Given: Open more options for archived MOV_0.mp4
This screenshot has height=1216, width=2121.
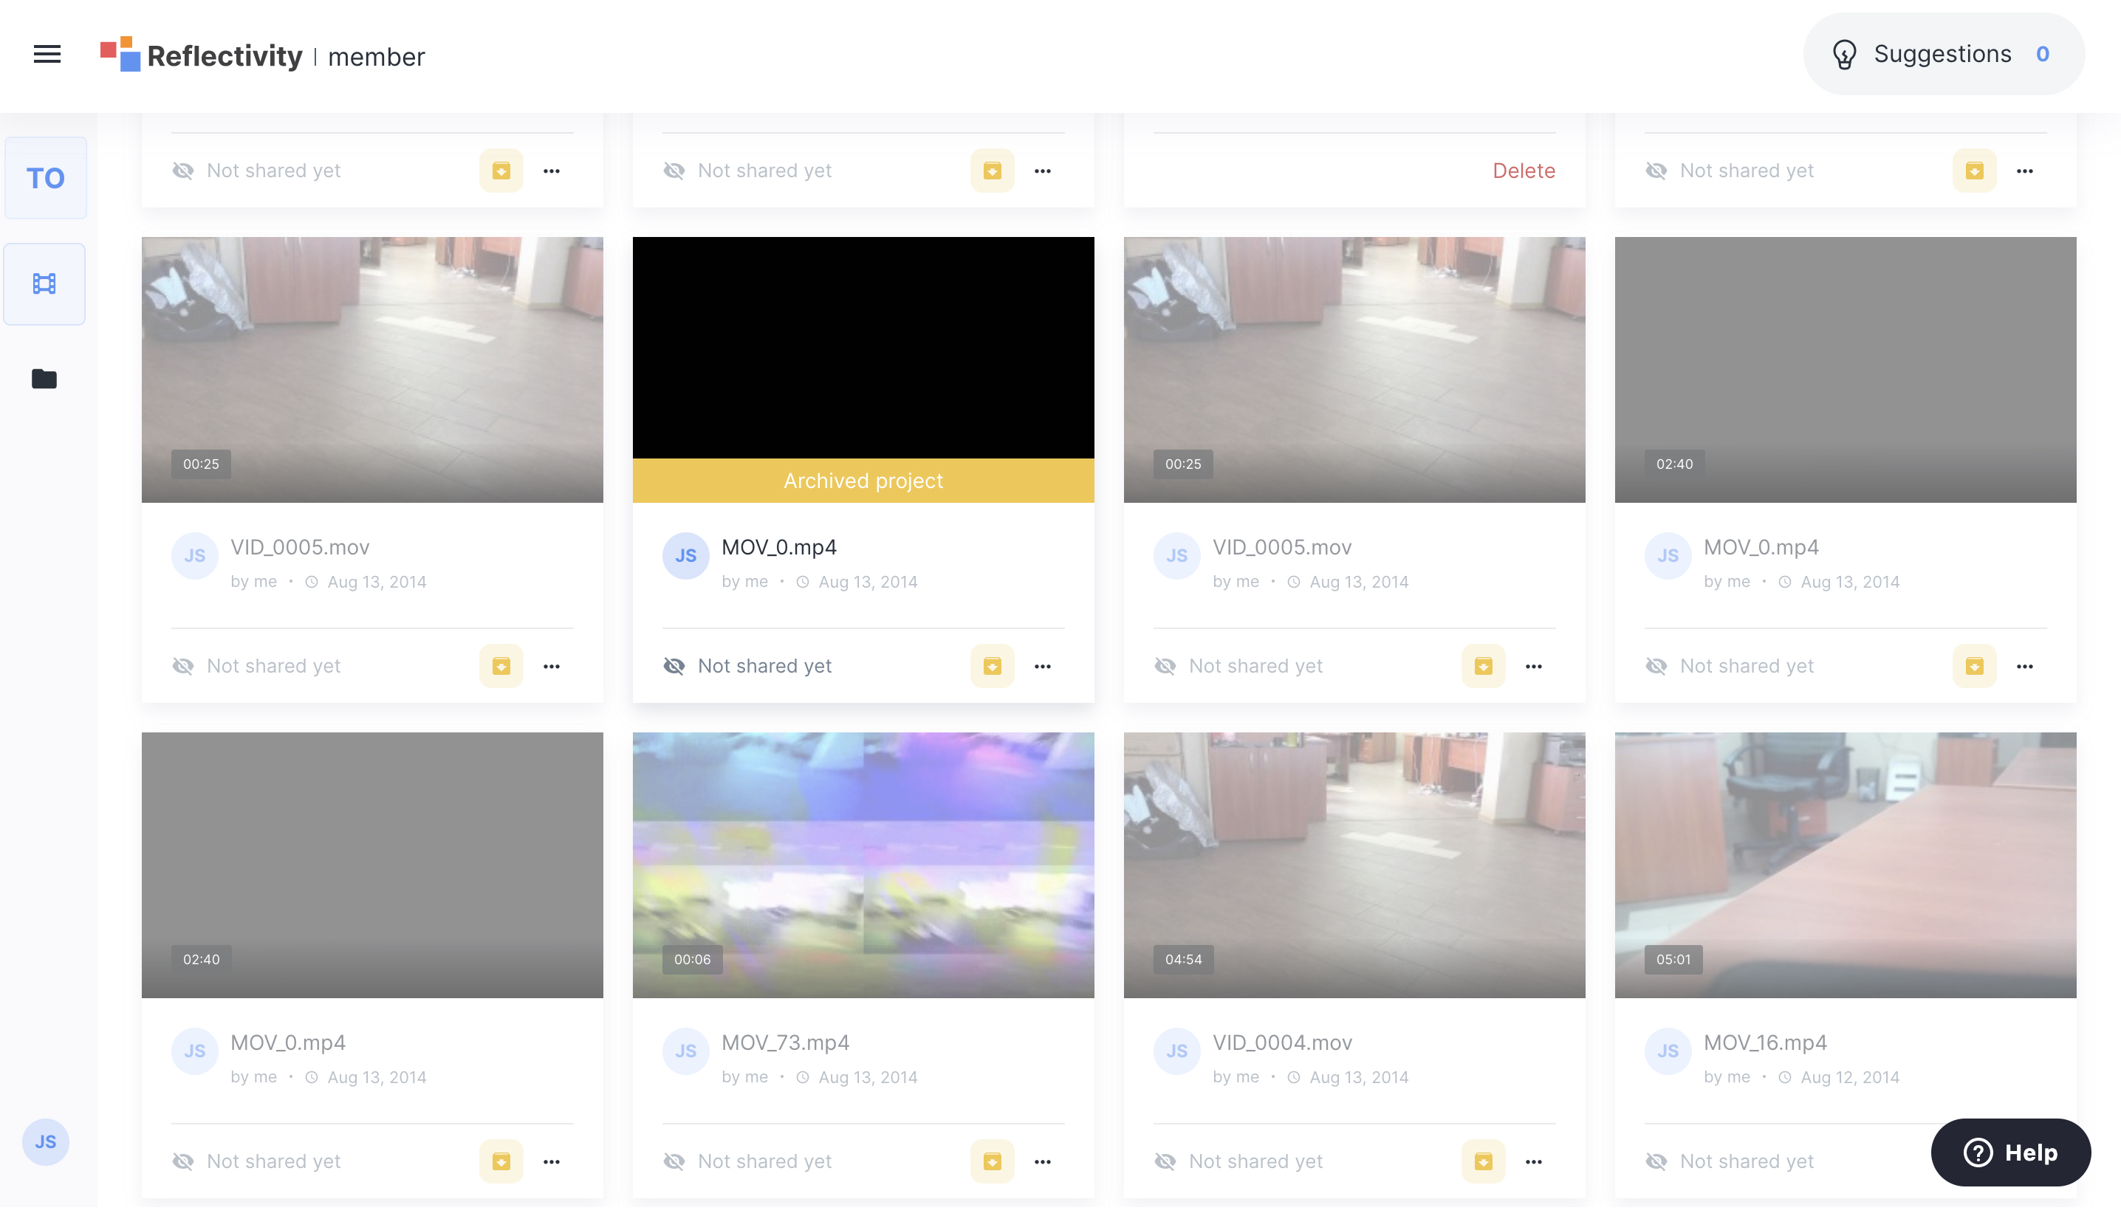Looking at the screenshot, I should pyautogui.click(x=1042, y=666).
